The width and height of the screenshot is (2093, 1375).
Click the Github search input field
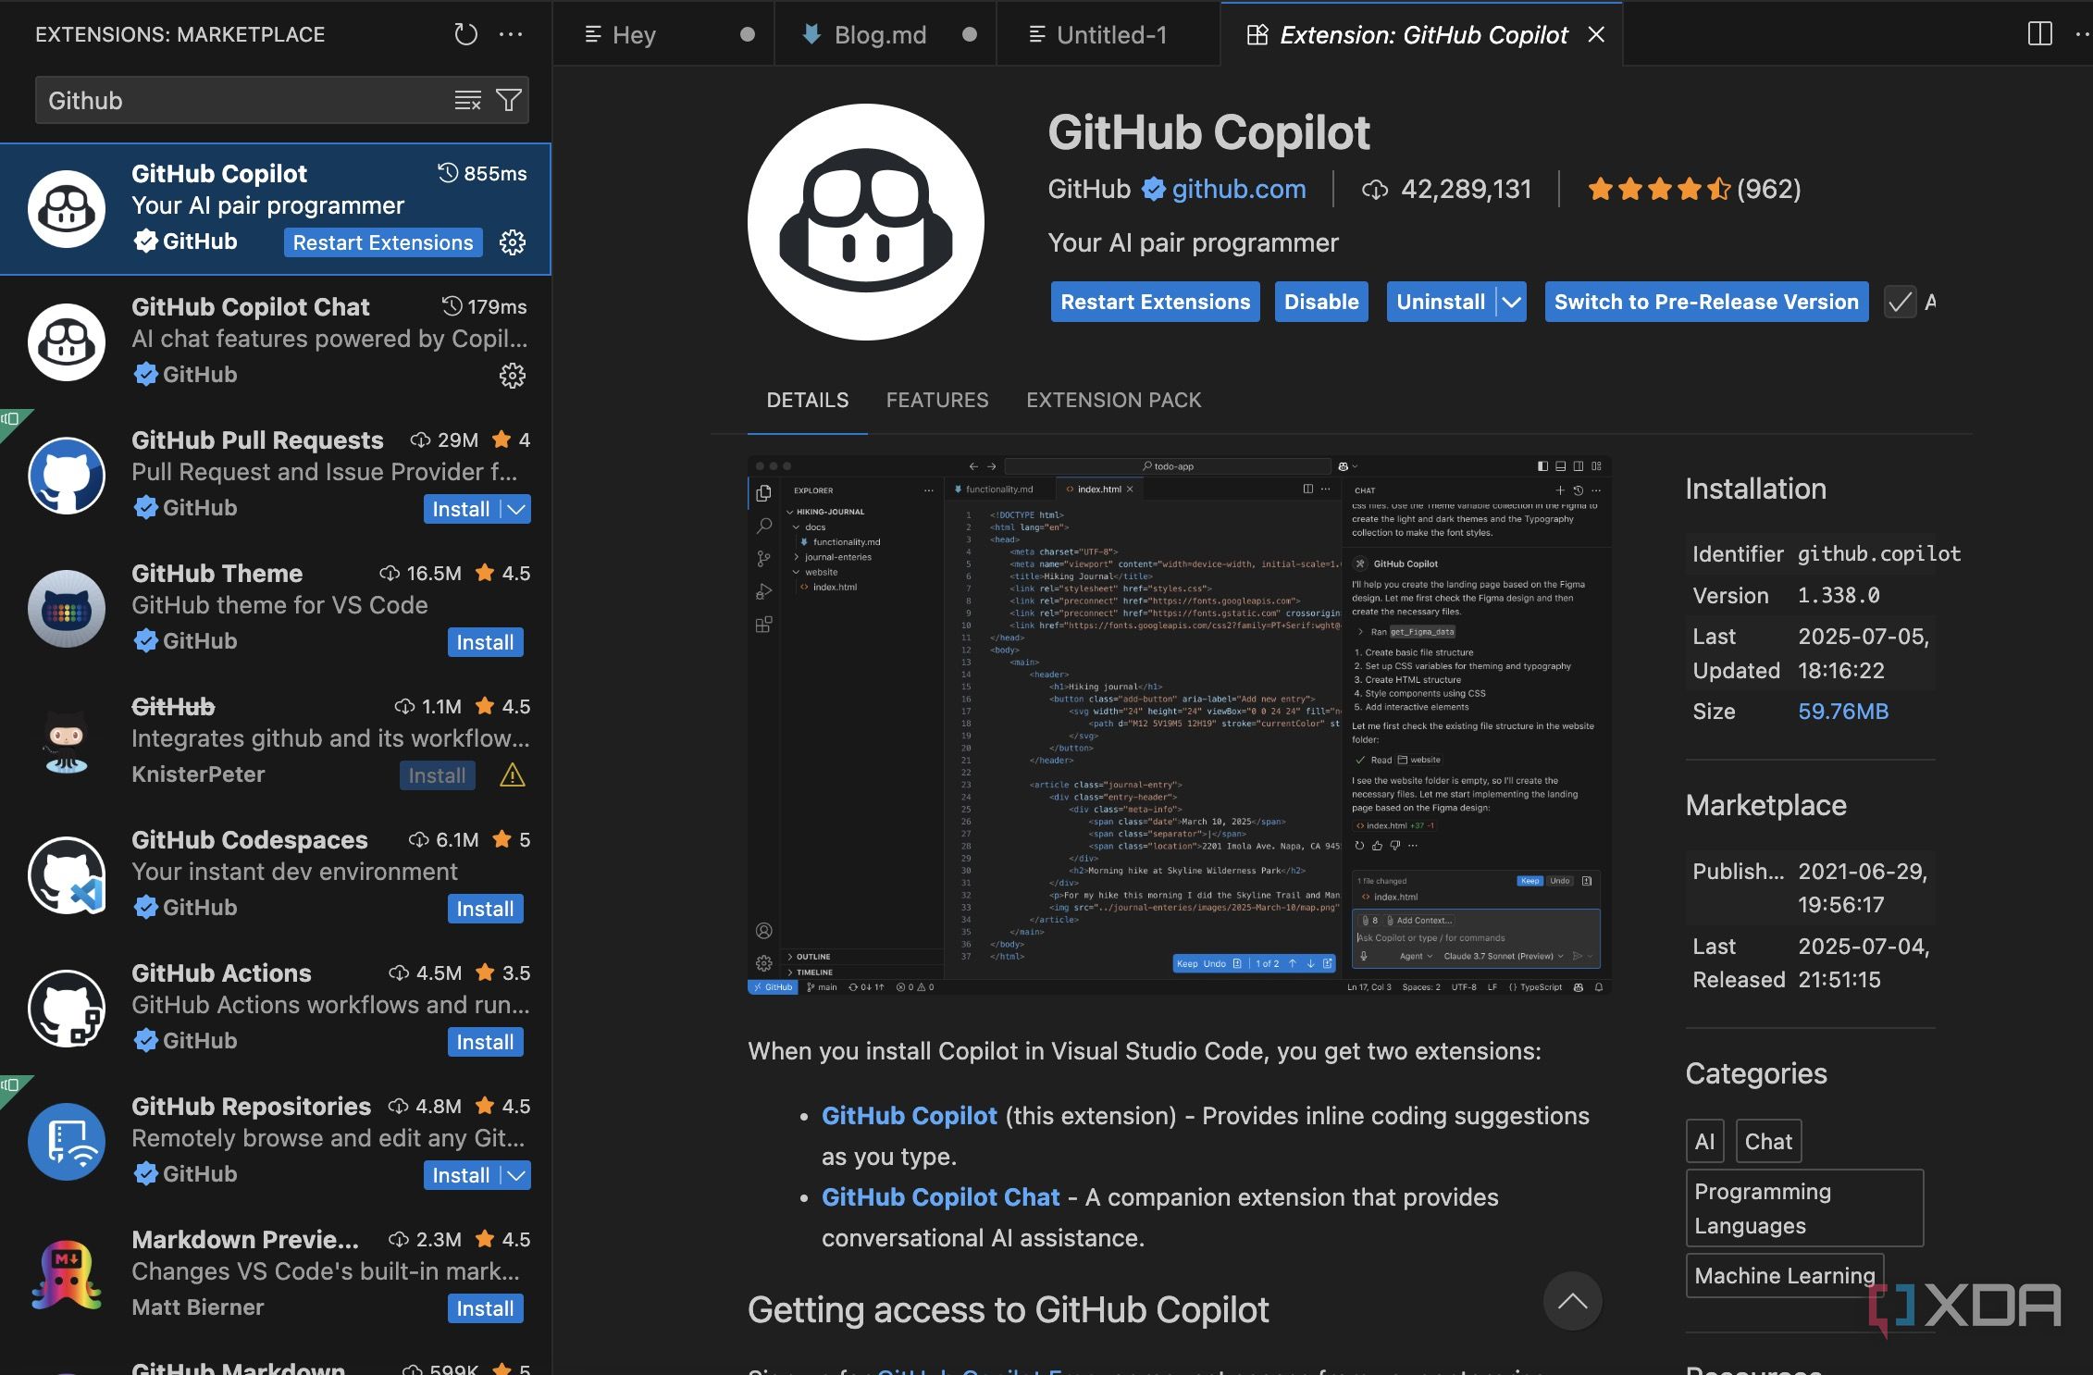pos(241,100)
